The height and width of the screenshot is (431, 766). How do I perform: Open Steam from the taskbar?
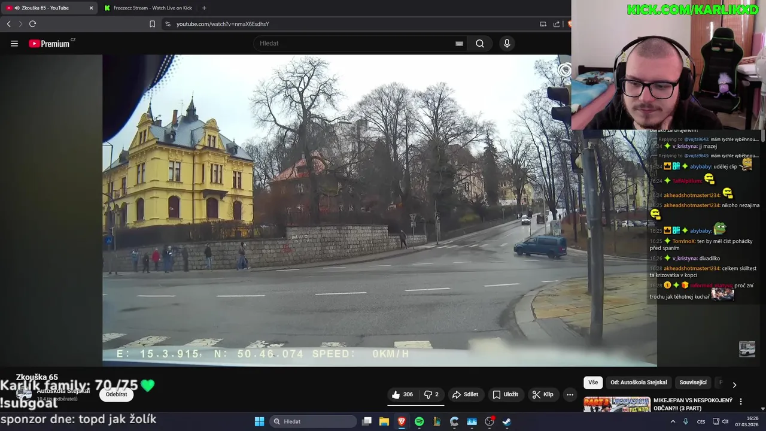[507, 421]
